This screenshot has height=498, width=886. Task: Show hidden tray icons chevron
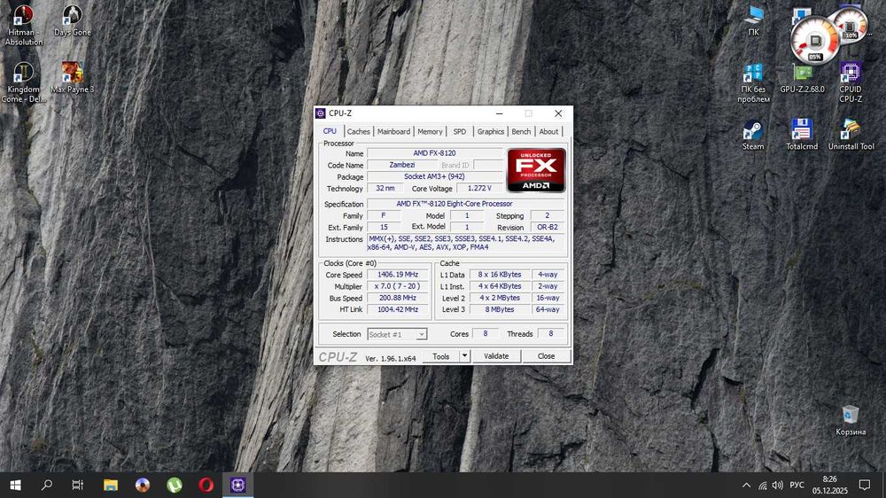pyautogui.click(x=746, y=486)
